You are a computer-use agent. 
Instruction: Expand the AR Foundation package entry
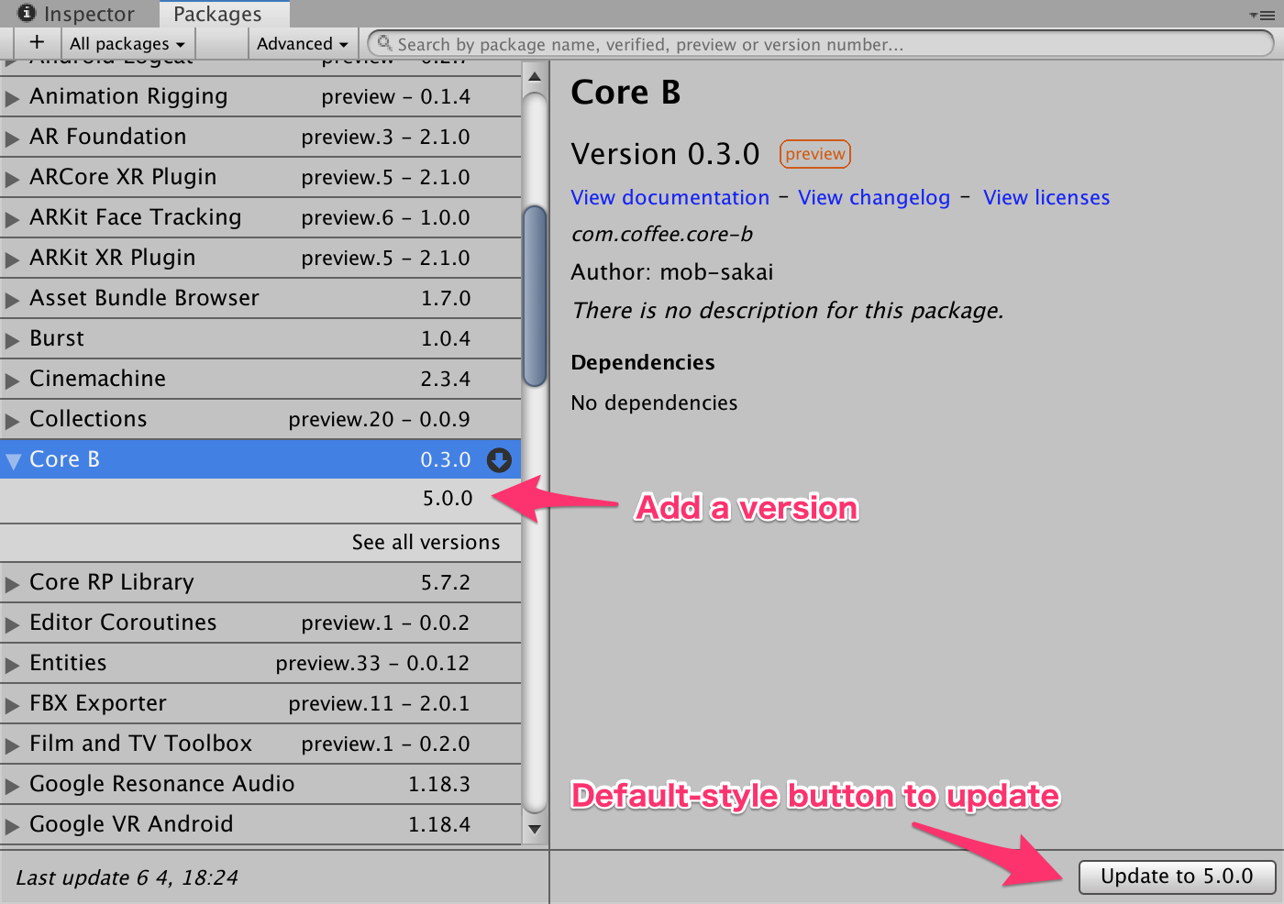(11, 137)
